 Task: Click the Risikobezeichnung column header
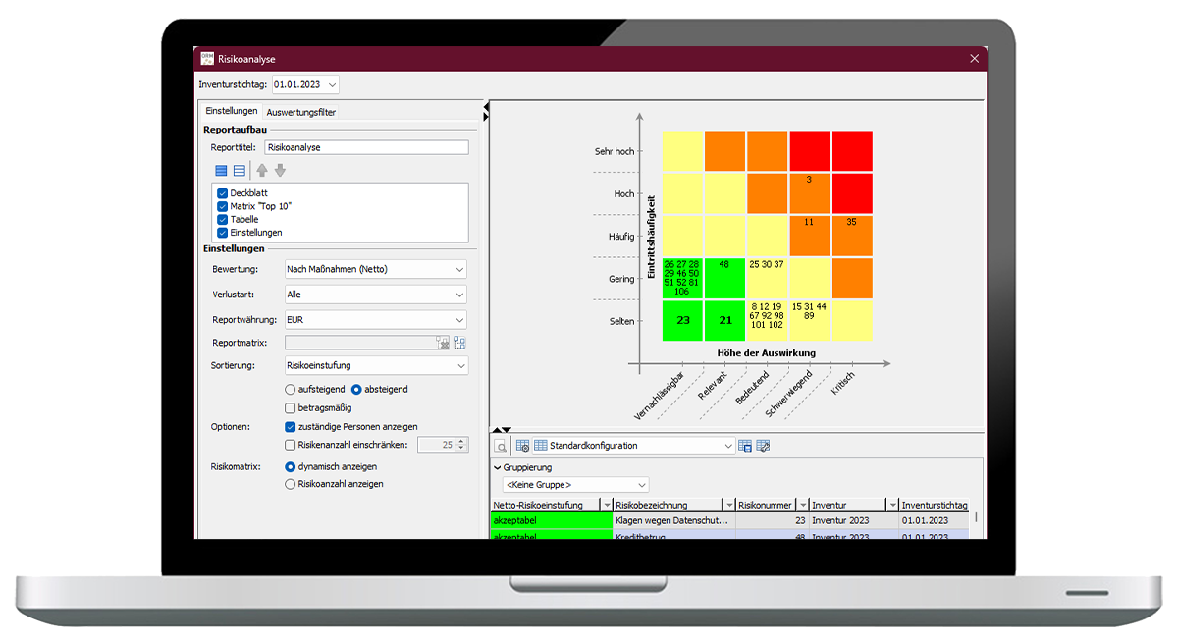click(x=668, y=505)
